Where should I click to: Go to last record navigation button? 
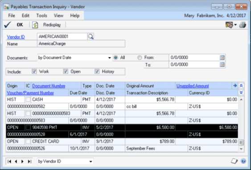[29, 162]
